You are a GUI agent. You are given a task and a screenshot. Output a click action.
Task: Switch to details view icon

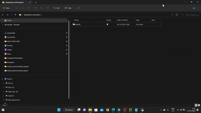click(196, 105)
